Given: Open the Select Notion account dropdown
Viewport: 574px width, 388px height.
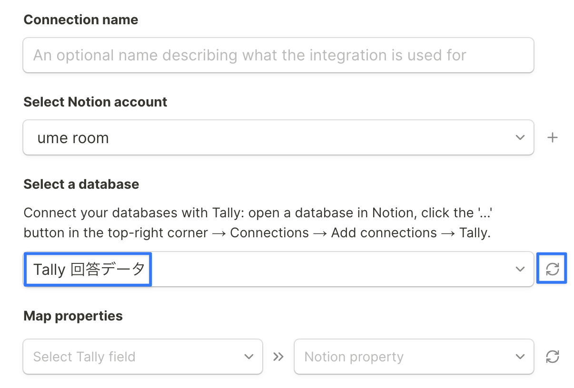Looking at the screenshot, I should 278,137.
